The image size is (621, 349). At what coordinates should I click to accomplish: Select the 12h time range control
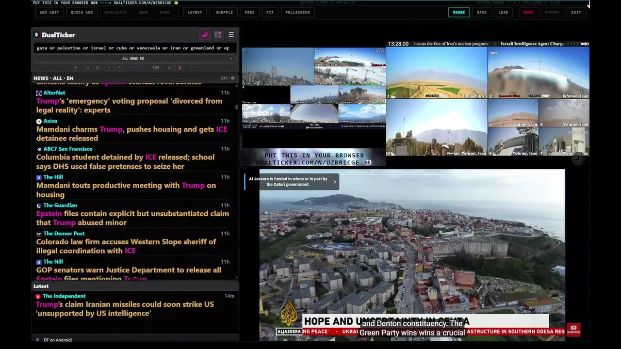click(155, 67)
